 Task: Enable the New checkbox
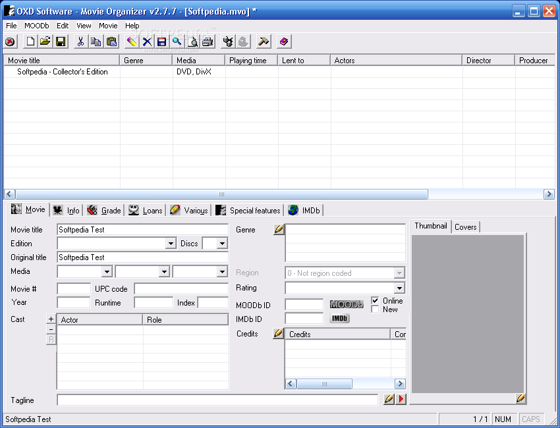[x=375, y=309]
